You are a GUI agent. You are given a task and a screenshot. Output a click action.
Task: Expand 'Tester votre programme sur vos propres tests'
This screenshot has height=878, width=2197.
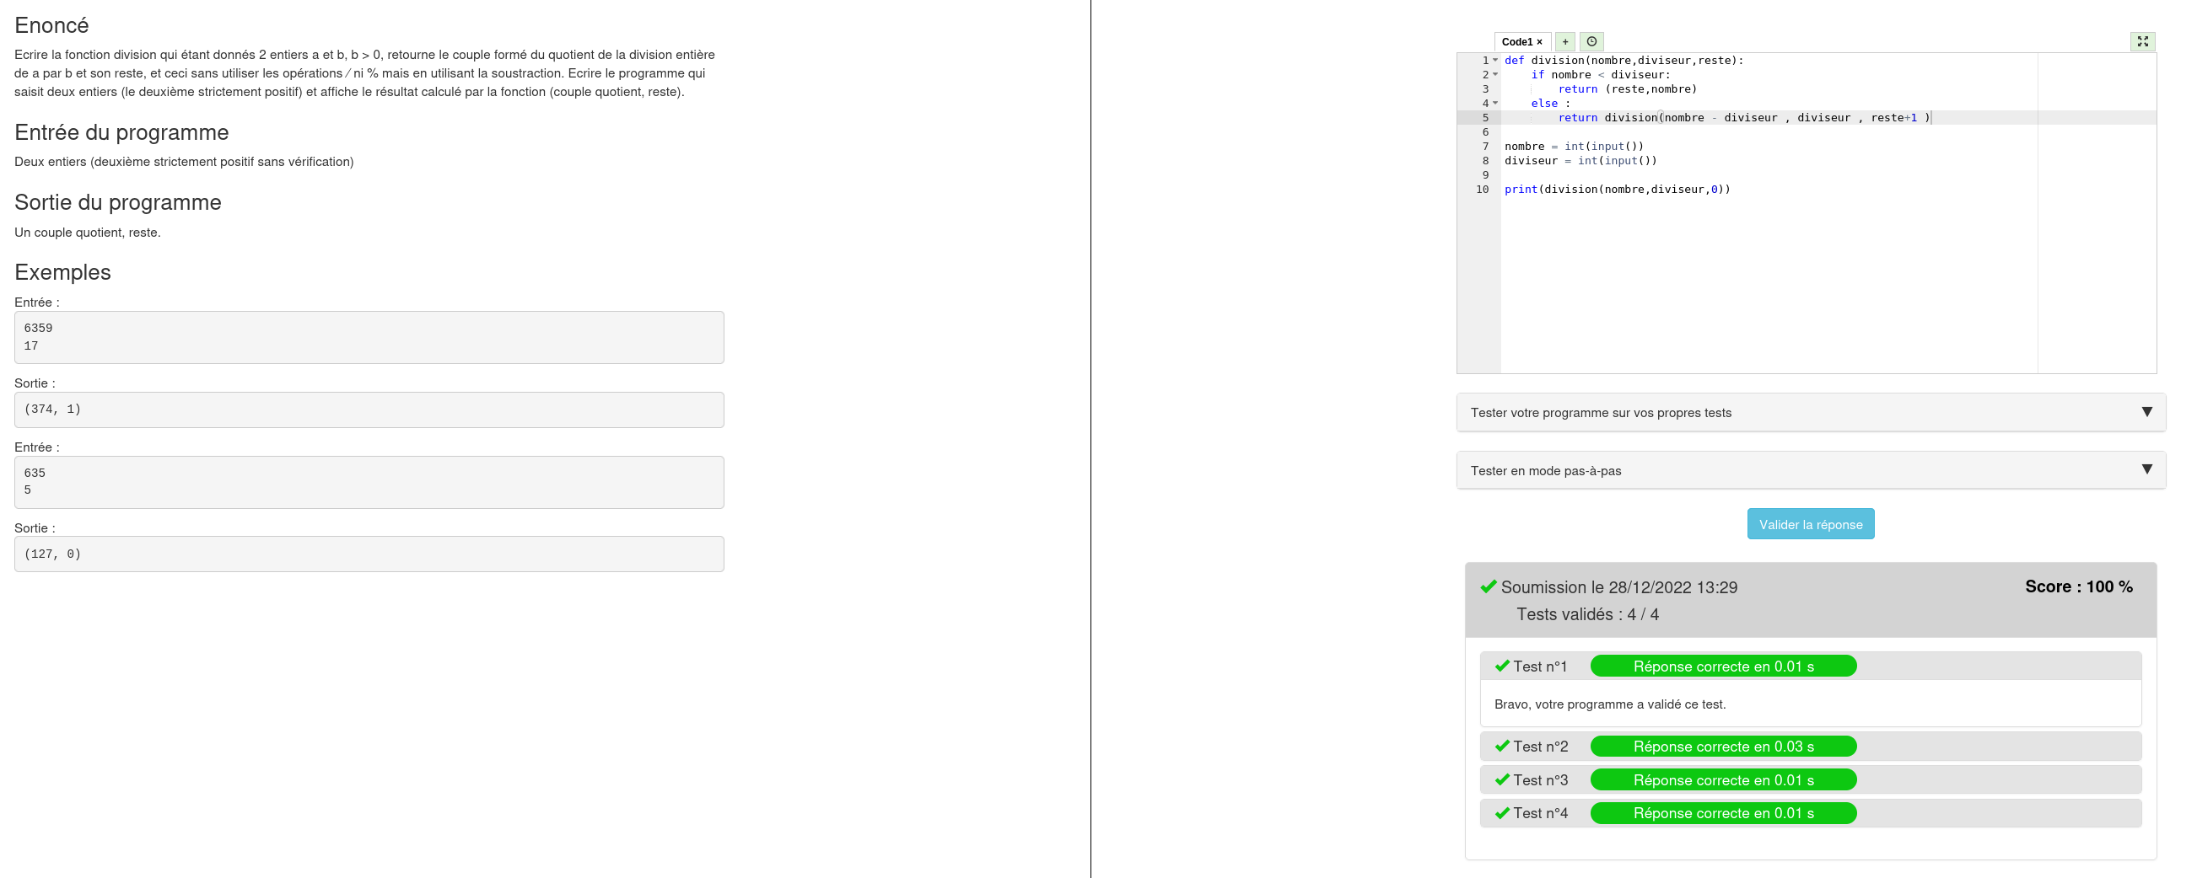tap(1811, 413)
